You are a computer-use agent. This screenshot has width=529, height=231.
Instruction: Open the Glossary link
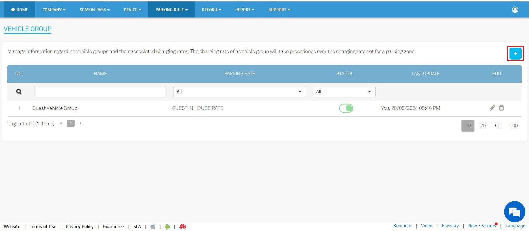450,226
